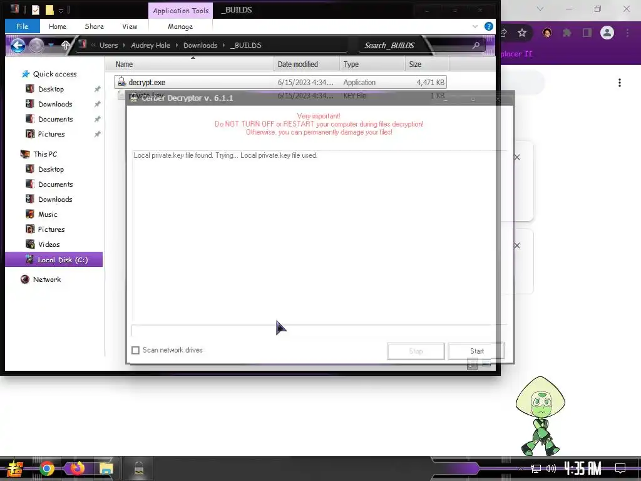Screen dimensions: 641x481
Task: Open Documents under This PC
Action: point(56,185)
